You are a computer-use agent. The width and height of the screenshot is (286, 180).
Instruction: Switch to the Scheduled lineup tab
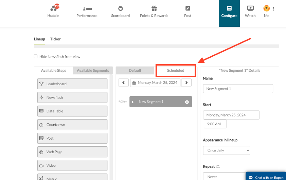pos(176,70)
